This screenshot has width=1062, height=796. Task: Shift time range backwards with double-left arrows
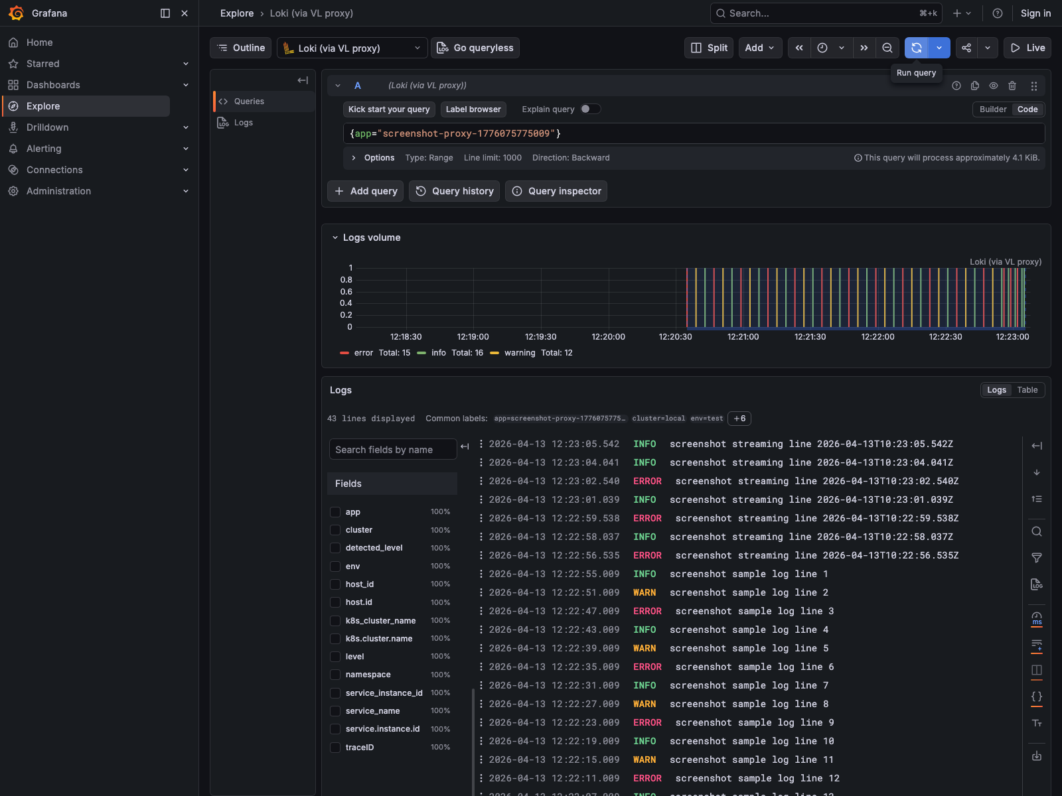pyautogui.click(x=799, y=48)
